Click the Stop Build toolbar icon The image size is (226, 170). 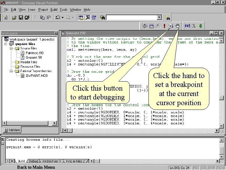coord(158,26)
